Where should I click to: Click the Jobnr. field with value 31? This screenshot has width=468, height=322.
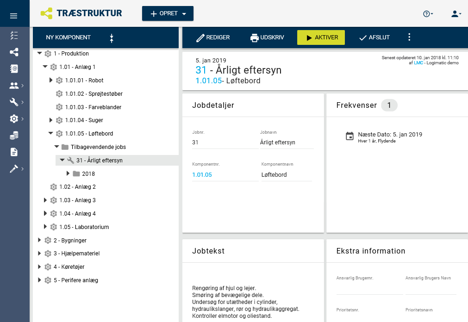tap(225, 142)
